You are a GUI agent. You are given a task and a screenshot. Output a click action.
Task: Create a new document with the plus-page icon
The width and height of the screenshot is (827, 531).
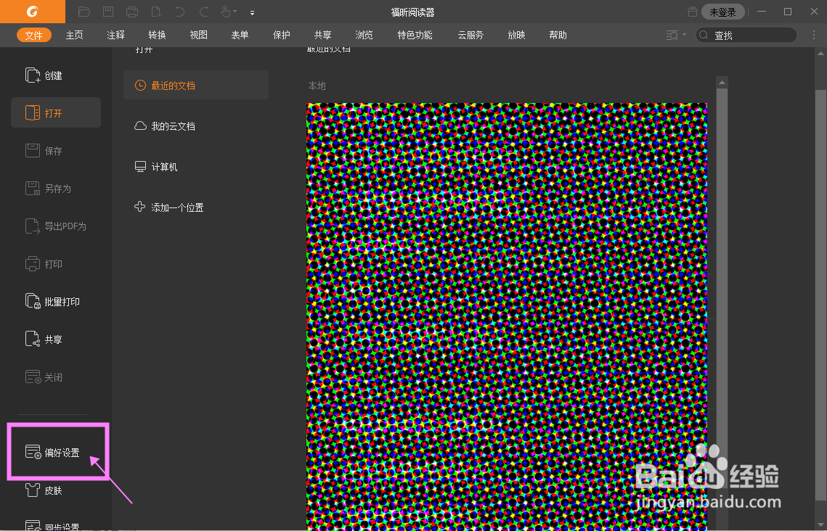pos(154,12)
